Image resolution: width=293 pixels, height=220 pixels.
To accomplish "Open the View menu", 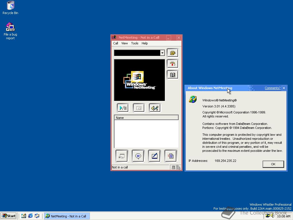I will point(124,43).
